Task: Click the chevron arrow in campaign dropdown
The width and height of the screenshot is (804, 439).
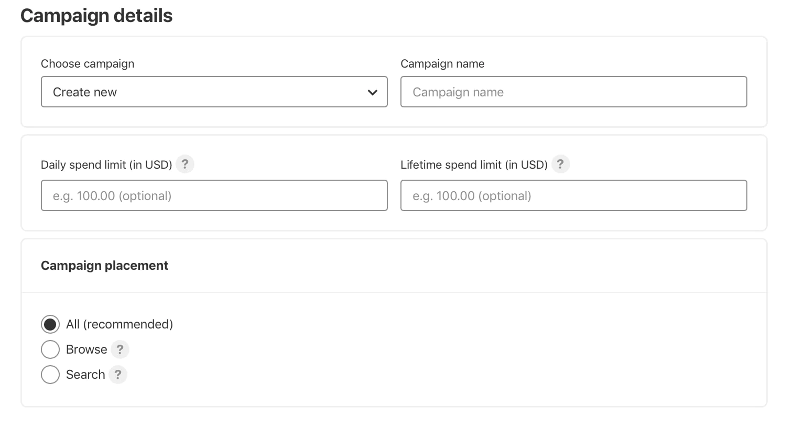Action: (373, 93)
